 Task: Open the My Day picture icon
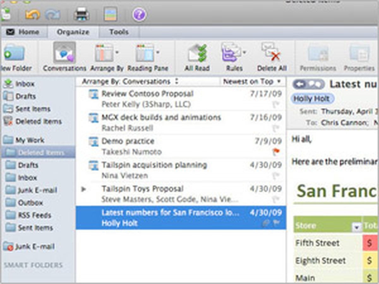pos(111,14)
